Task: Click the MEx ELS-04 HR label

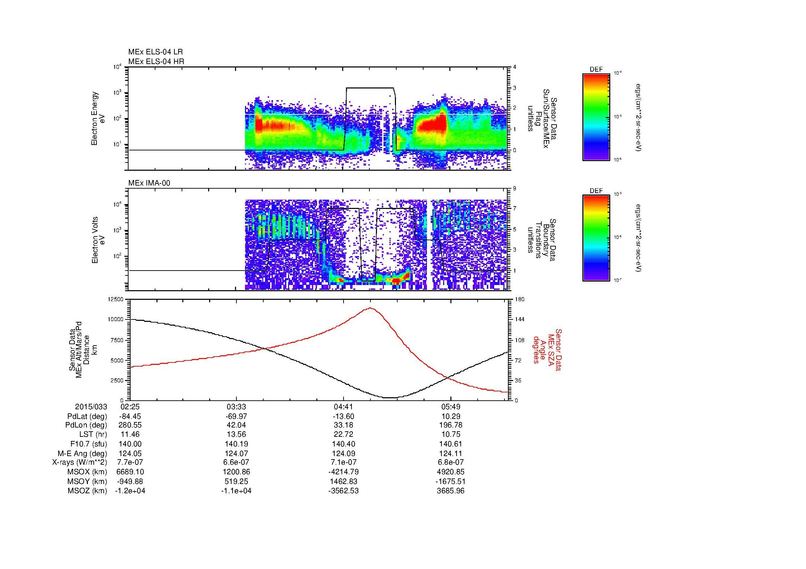Action: click(156, 61)
